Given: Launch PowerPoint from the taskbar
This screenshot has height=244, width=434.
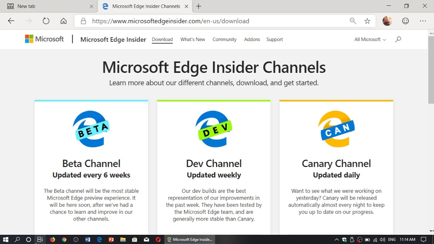Looking at the screenshot, I should [111, 239].
